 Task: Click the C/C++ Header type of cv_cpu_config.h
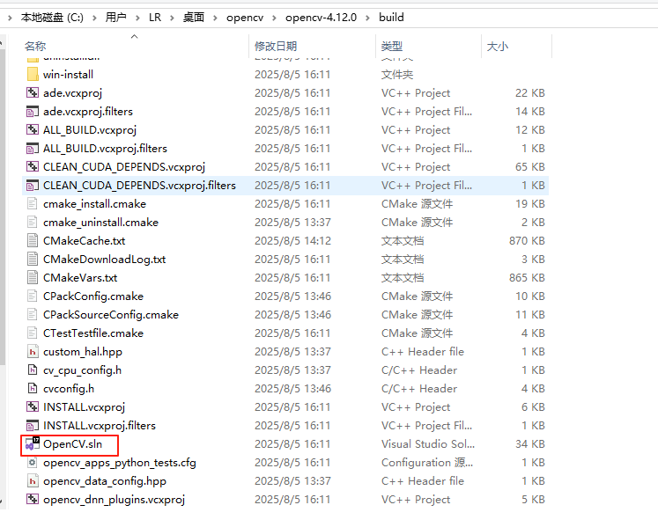click(x=419, y=370)
